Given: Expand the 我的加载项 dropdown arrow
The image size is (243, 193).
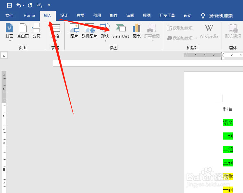Looking at the screenshot, I should click(196, 38).
